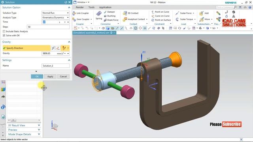Open the Analysis Type dropdown

[55, 17]
